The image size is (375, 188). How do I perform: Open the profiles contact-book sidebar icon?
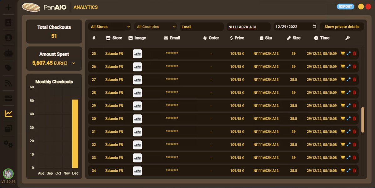tap(8, 22)
